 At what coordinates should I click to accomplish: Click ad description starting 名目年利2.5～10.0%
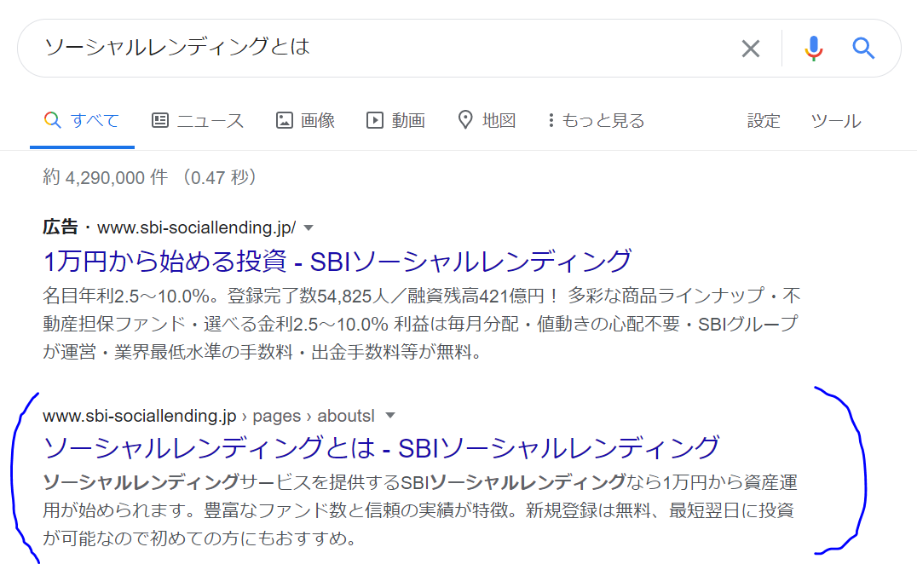[421, 323]
